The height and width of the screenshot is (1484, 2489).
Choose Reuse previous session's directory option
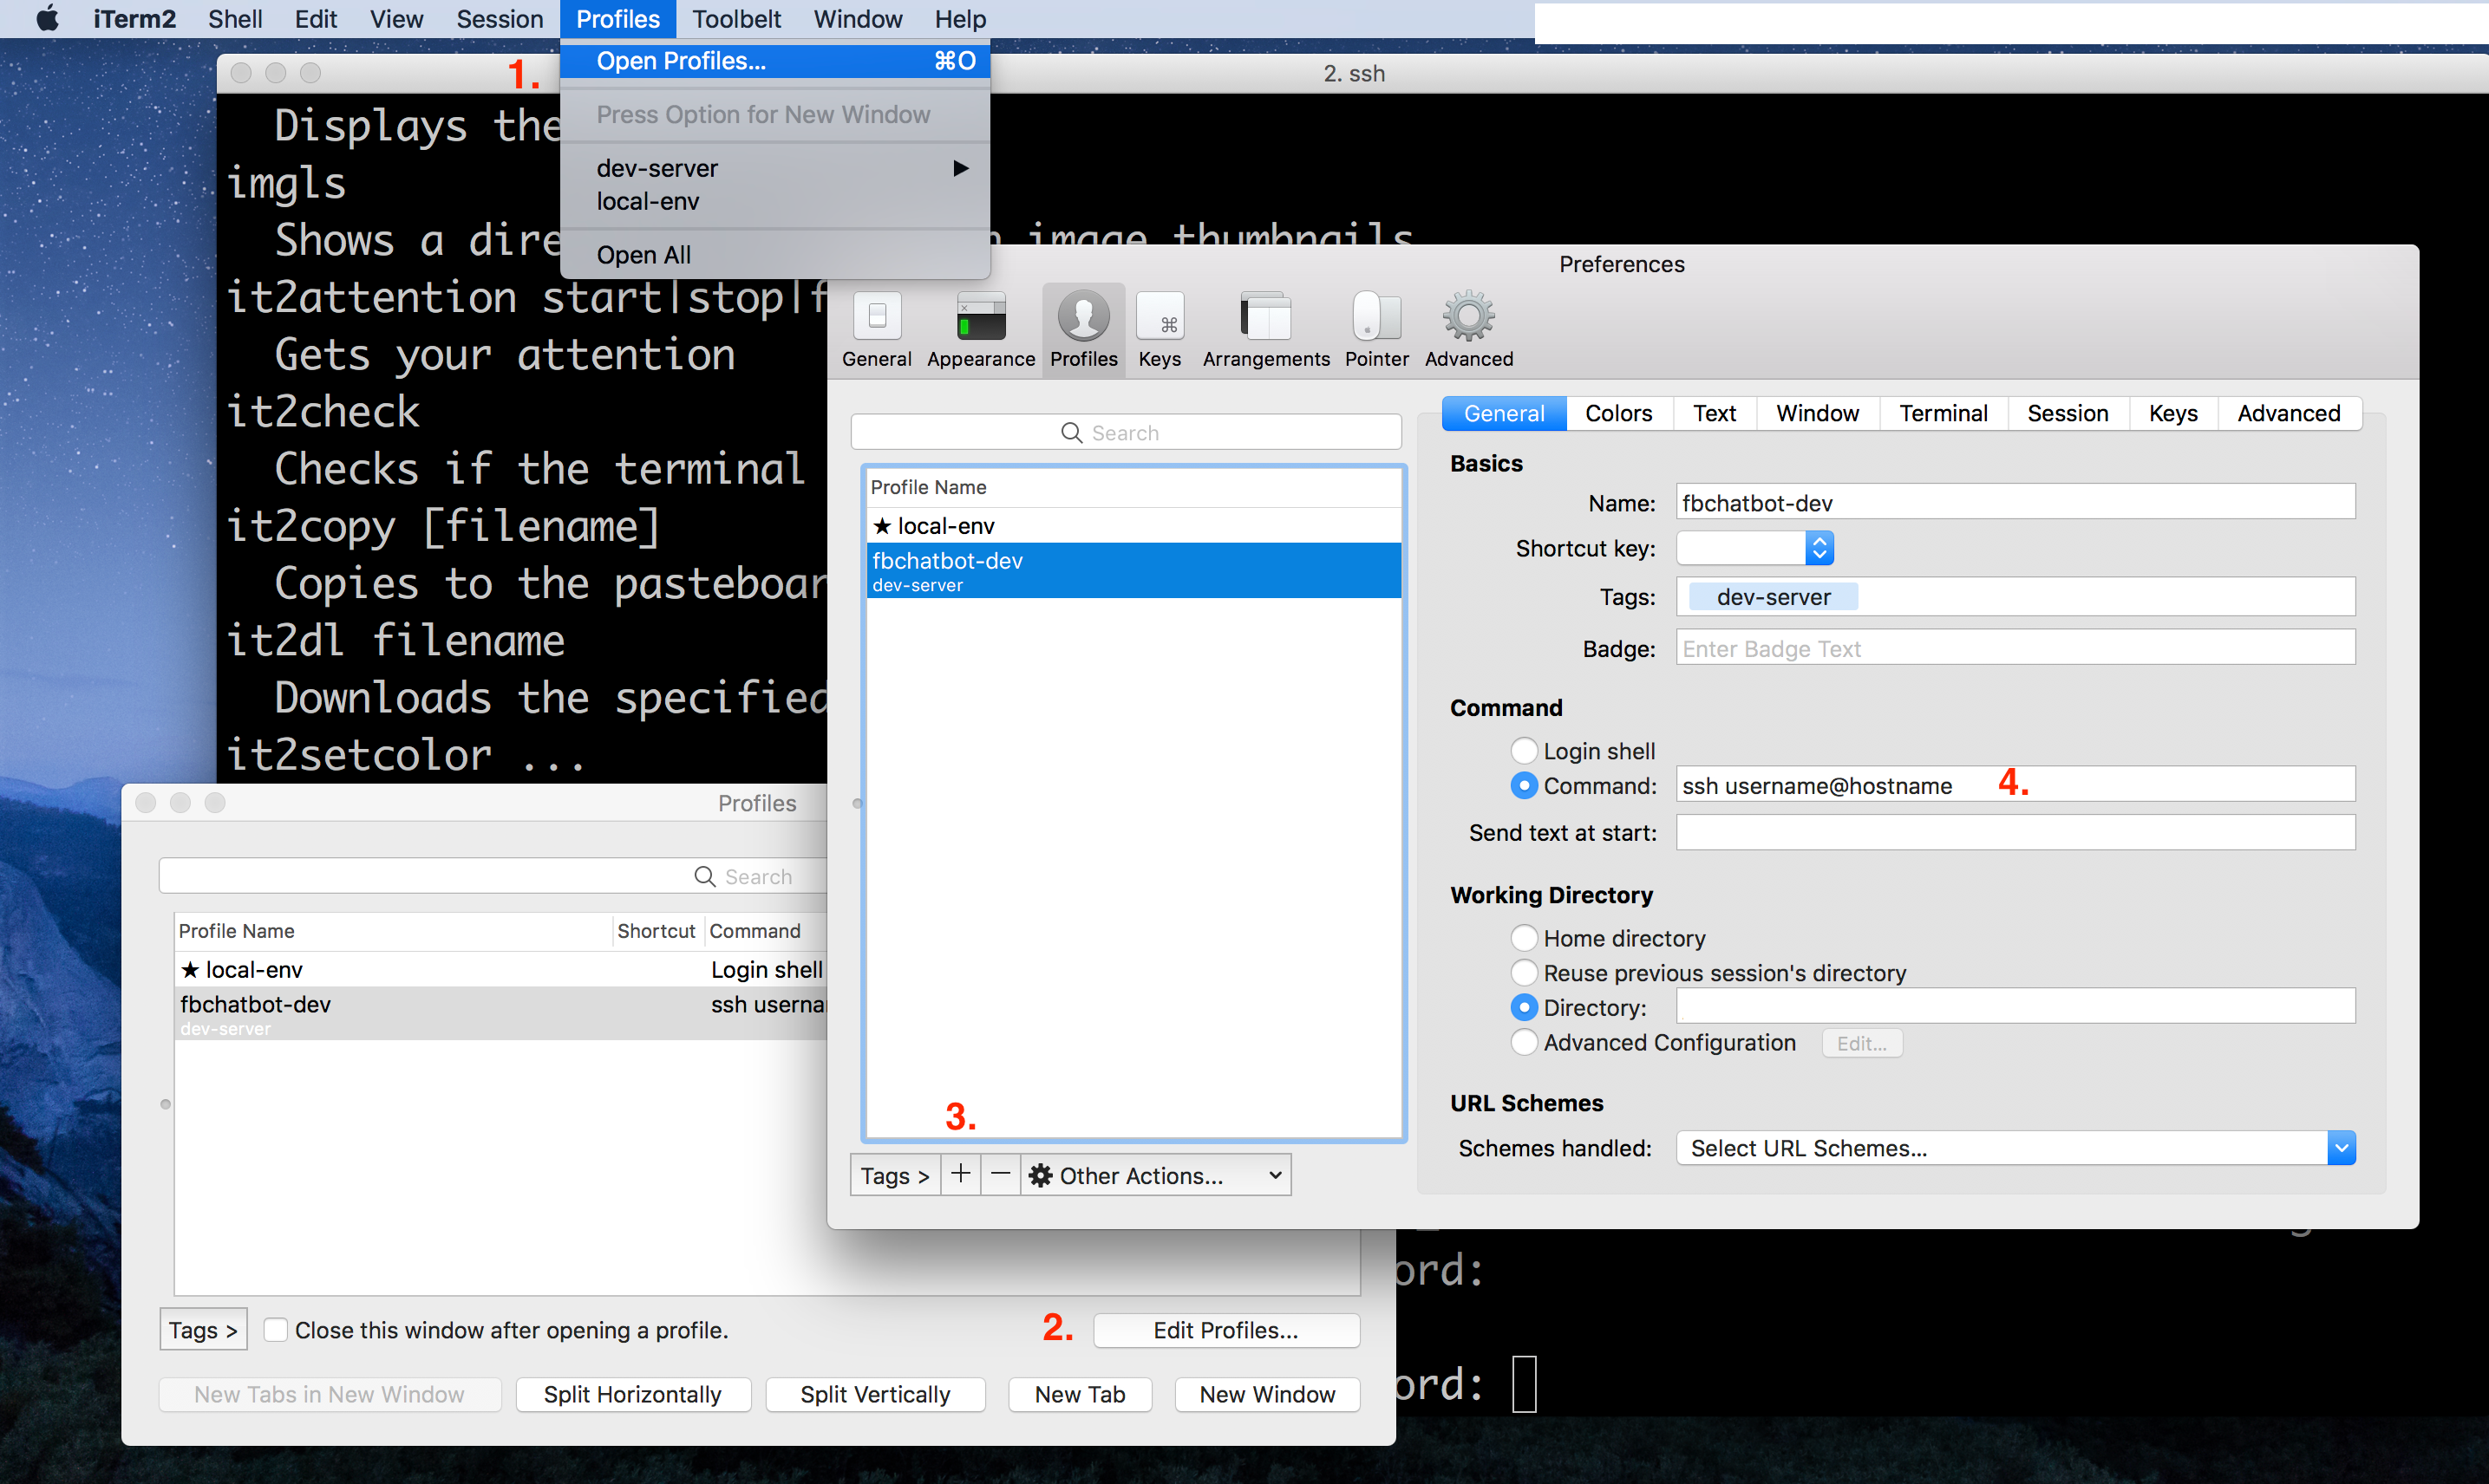pyautogui.click(x=1524, y=973)
